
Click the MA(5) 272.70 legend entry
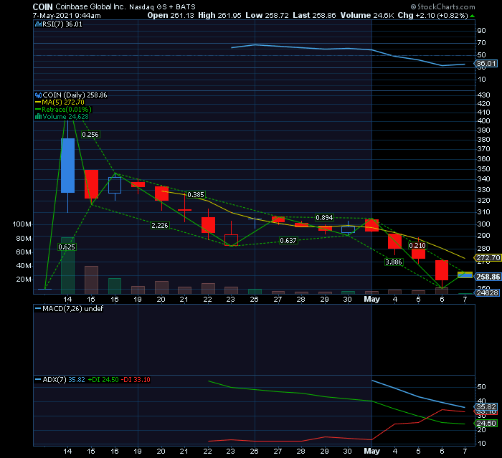60,102
